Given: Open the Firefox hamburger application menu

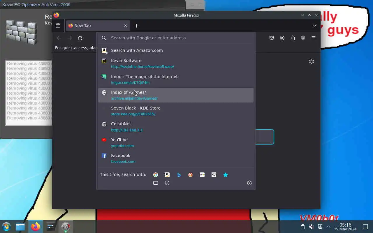Looking at the screenshot, I should click(314, 38).
